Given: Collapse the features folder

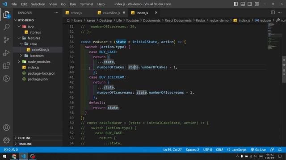Looking at the screenshot, I should click(x=34, y=38).
